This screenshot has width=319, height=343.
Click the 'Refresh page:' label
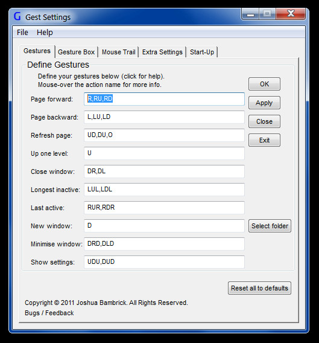pyautogui.click(x=51, y=136)
